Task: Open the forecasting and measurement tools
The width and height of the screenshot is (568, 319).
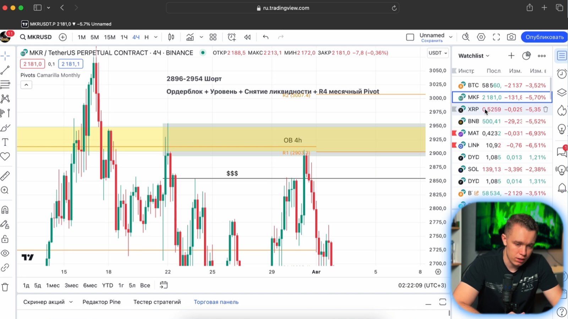Action: pyautogui.click(x=5, y=113)
